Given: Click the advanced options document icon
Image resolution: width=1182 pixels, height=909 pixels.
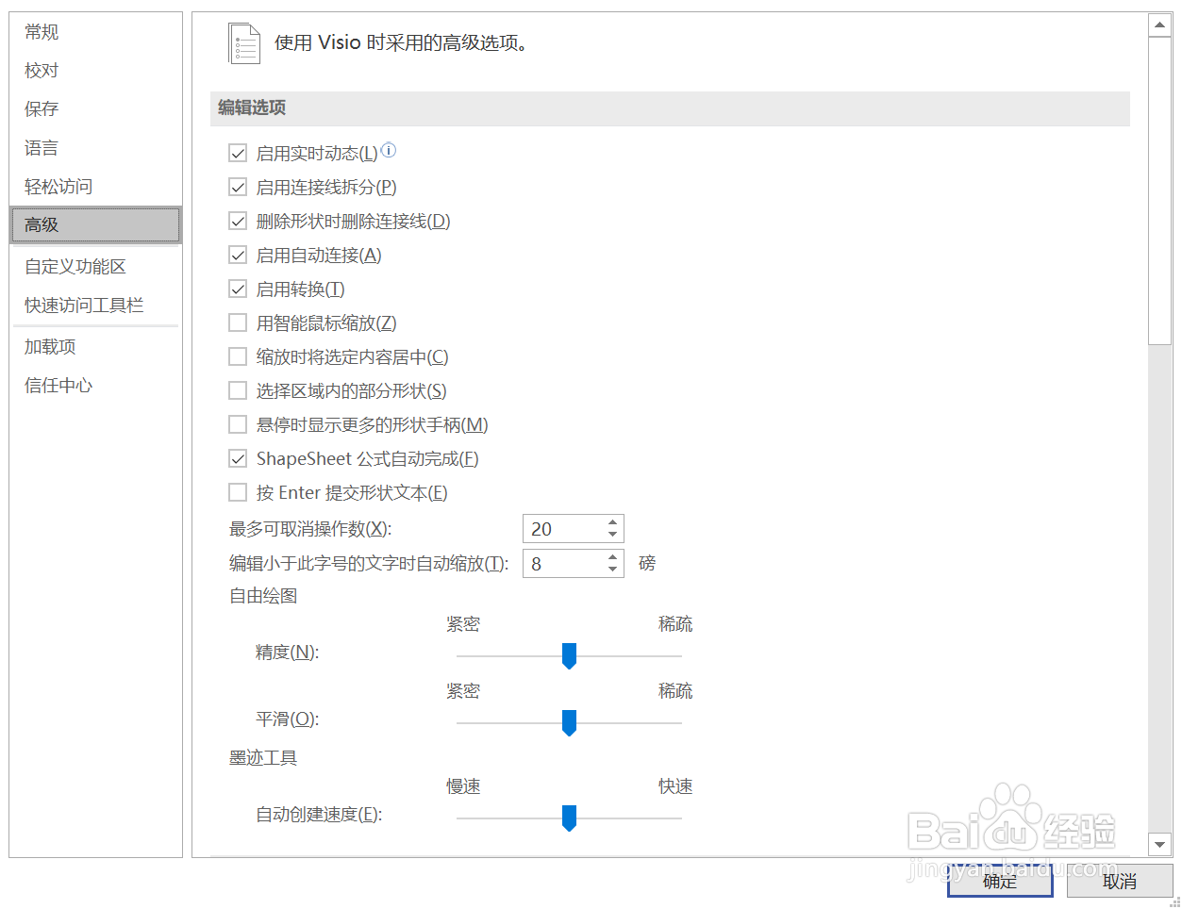Looking at the screenshot, I should (244, 43).
